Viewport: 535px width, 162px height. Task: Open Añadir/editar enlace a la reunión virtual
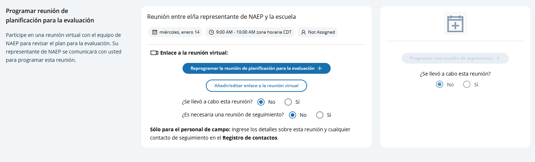(x=256, y=86)
